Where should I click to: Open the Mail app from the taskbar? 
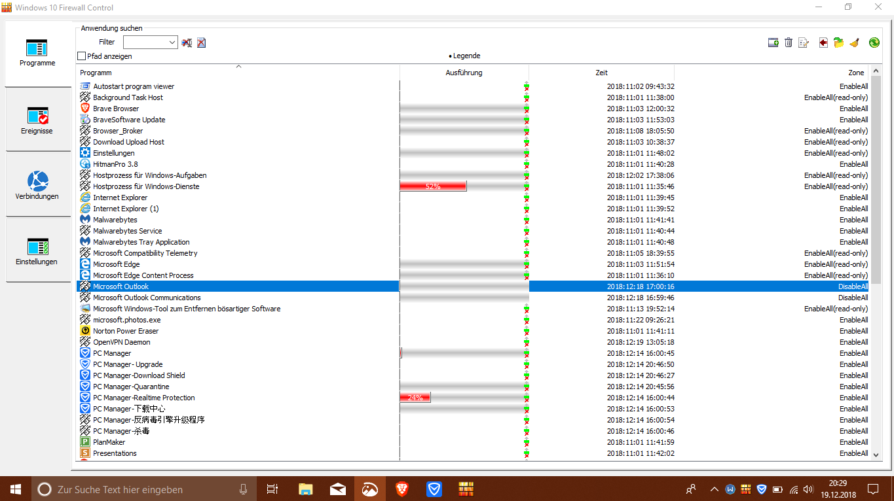338,489
